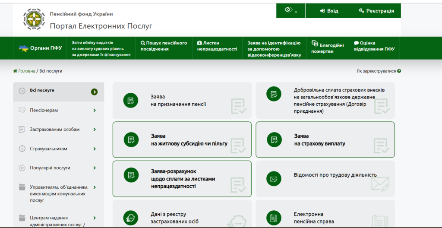Expand the Пенсіонерам sidebar category chevron
Image resolution: width=442 pixels, height=228 pixels.
[x=95, y=111]
